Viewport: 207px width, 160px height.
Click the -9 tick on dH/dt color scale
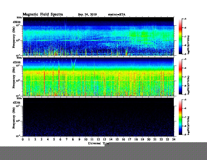[185, 54]
